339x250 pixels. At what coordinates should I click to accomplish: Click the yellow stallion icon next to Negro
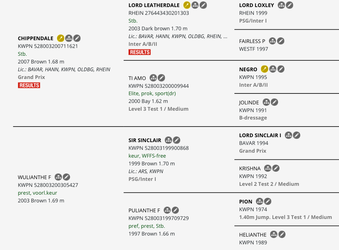264,69
